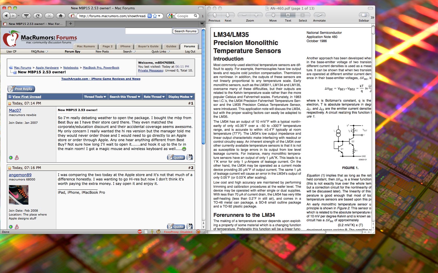This screenshot has width=438, height=273.
Task: Expand PDF toolbar overflow chevrons
Action: tap(372, 17)
